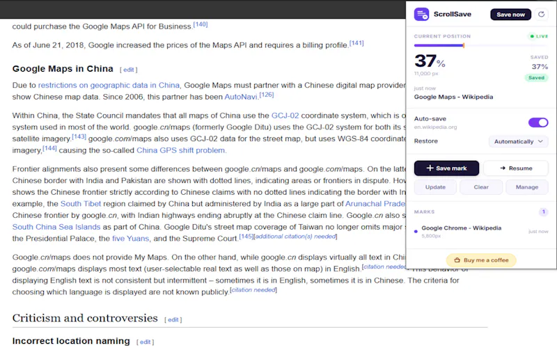The height and width of the screenshot is (348, 557).
Task: Click the Resume button
Action: pyautogui.click(x=516, y=168)
